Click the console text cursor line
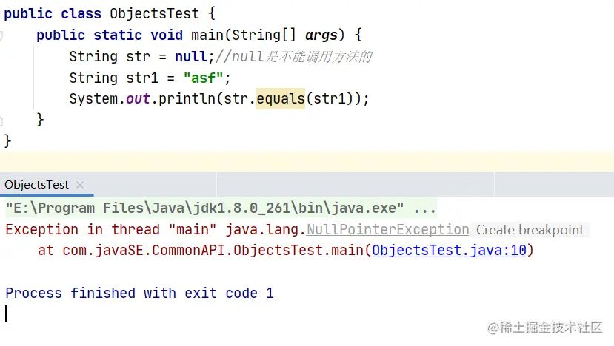This screenshot has height=346, width=614. [x=7, y=313]
